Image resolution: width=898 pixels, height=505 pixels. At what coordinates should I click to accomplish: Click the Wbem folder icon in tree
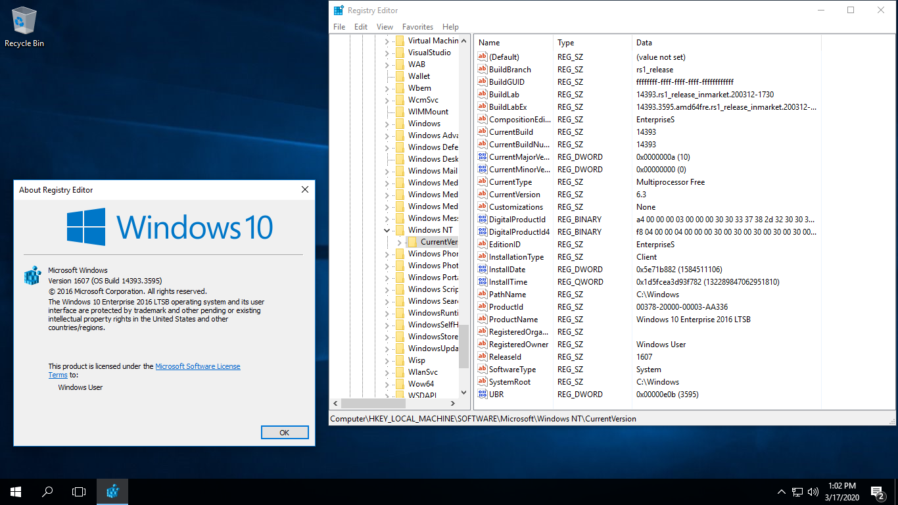[399, 87]
